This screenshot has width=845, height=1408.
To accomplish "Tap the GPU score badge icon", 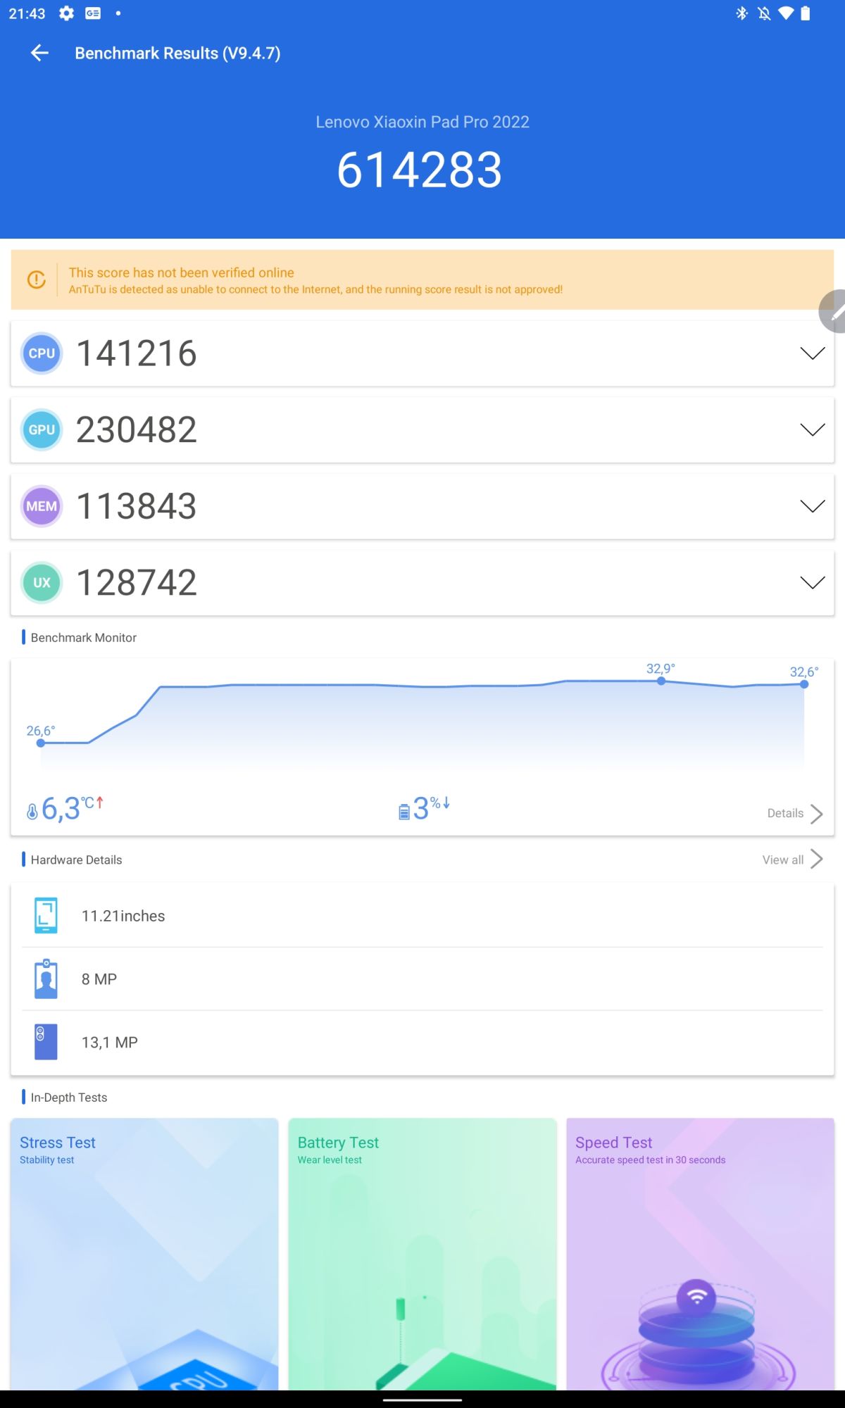I will (42, 429).
